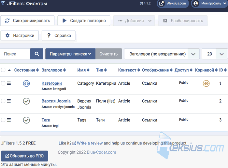Image resolution: width=228 pixels, height=168 pixels.
Task: Open the Мой профиль menu
Action: coord(209,3)
